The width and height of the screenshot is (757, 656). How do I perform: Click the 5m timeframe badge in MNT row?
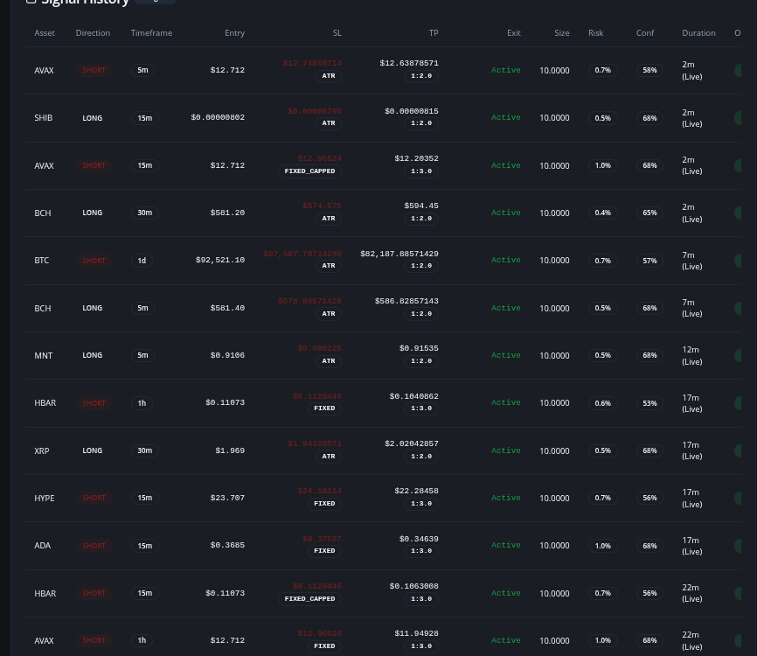pos(142,355)
